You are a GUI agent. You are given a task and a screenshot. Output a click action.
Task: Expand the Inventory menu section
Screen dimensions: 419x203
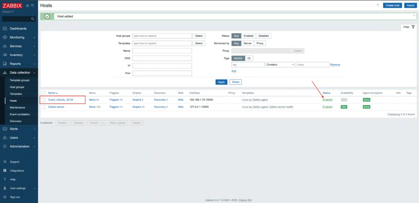click(34, 55)
